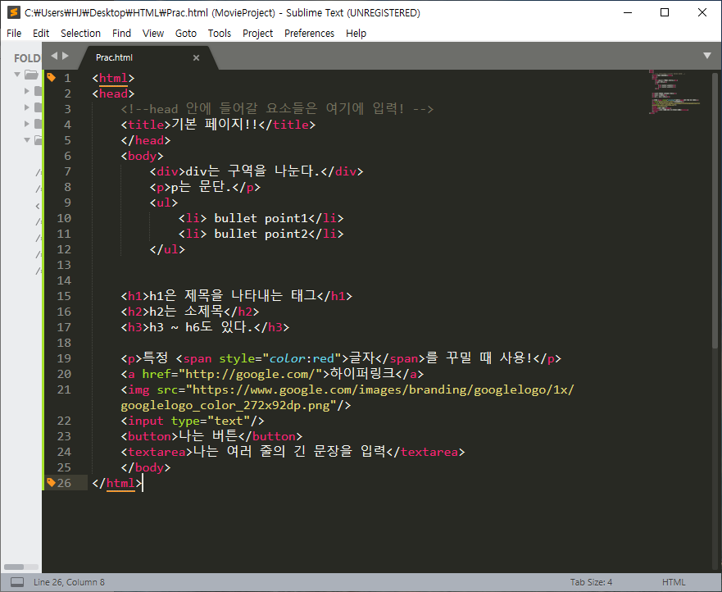Click the closing </ul> tag
Image resolution: width=722 pixels, height=592 pixels.
coord(167,249)
